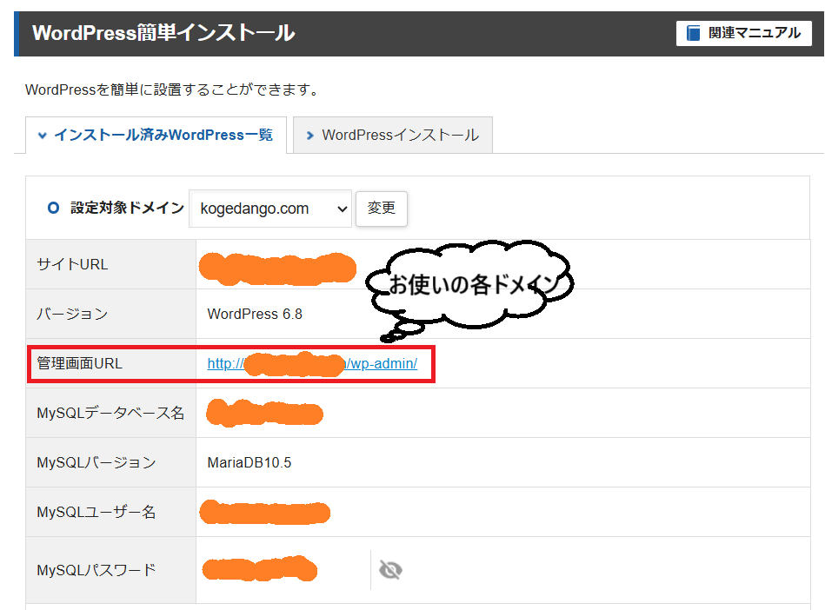Switch to インストール済みWordPress一覧 tab
825x610 pixels.
pyautogui.click(x=156, y=136)
